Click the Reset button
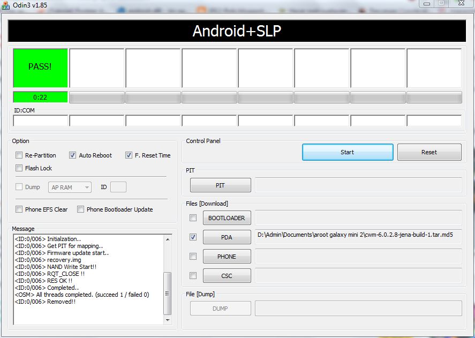This screenshot has width=475, height=338. click(x=429, y=152)
